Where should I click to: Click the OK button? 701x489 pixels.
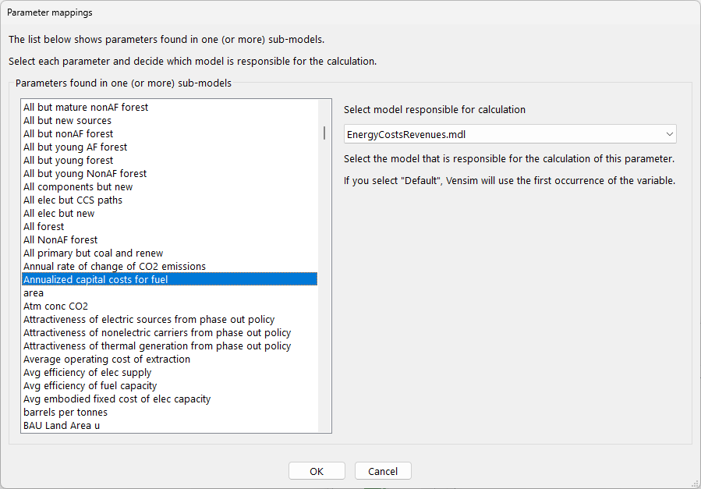pos(317,470)
